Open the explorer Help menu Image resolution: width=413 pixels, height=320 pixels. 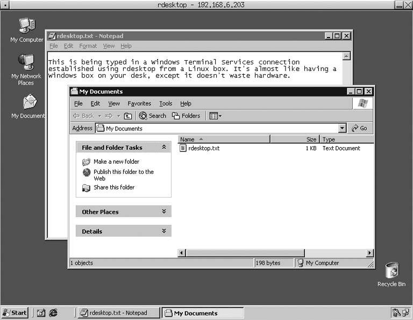pyautogui.click(x=186, y=104)
